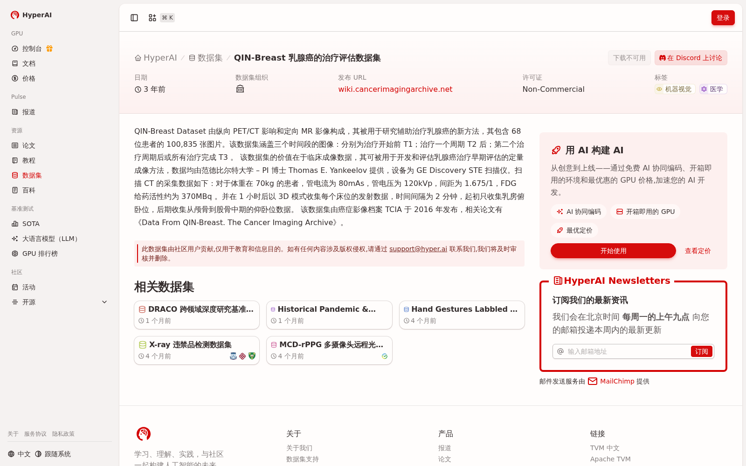Click 关于我们 footer link
This screenshot has width=746, height=466.
point(299,448)
